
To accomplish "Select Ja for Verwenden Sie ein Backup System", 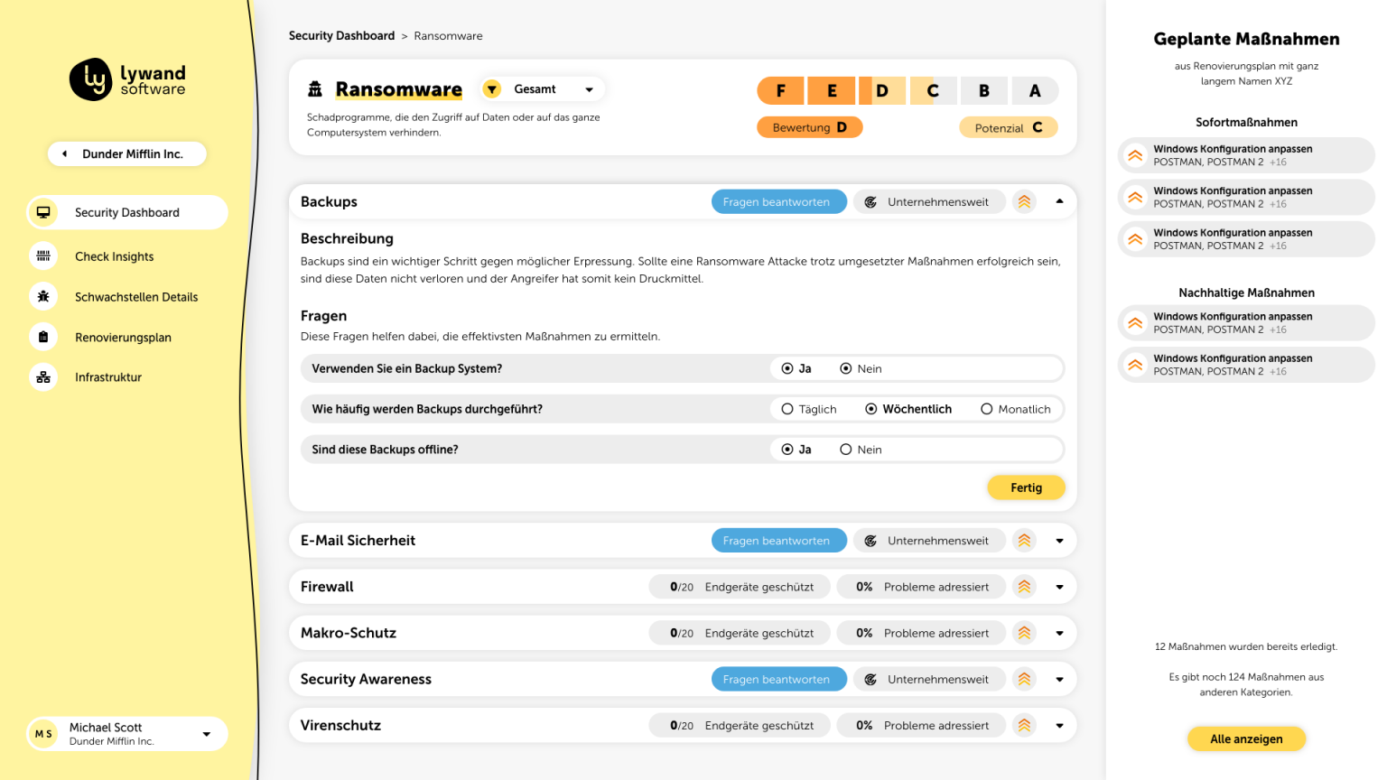I will pyautogui.click(x=787, y=368).
